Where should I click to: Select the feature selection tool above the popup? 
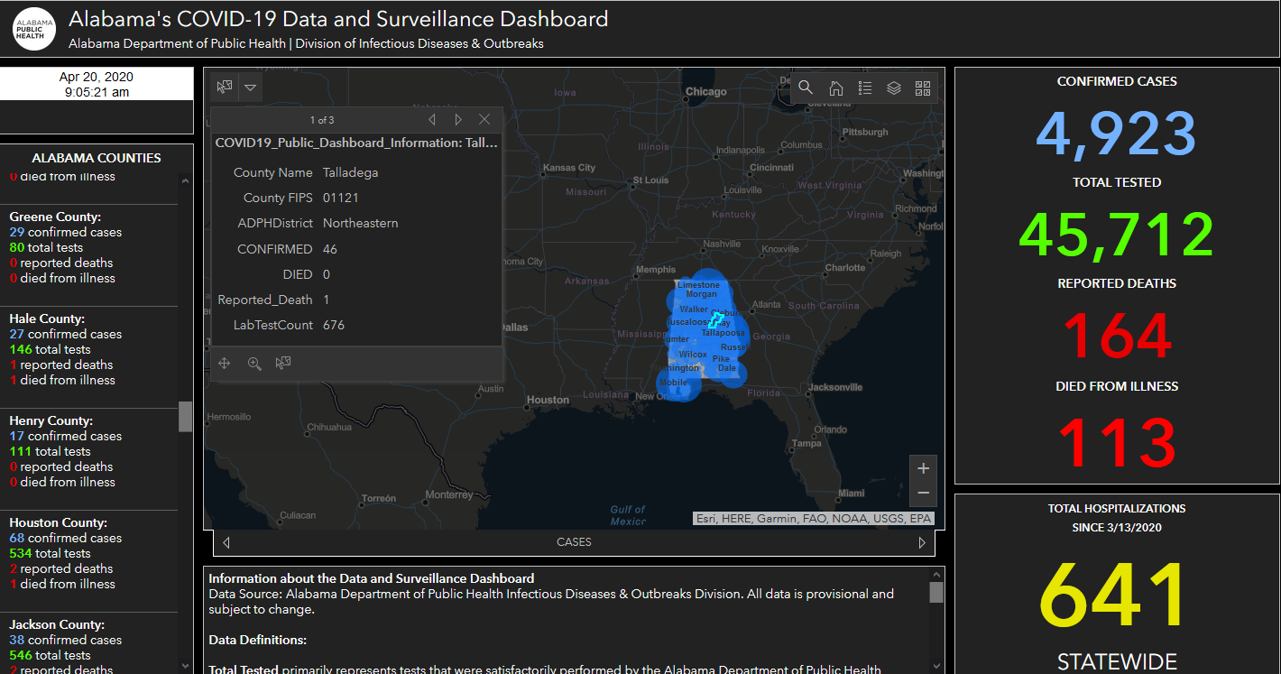coord(224,87)
